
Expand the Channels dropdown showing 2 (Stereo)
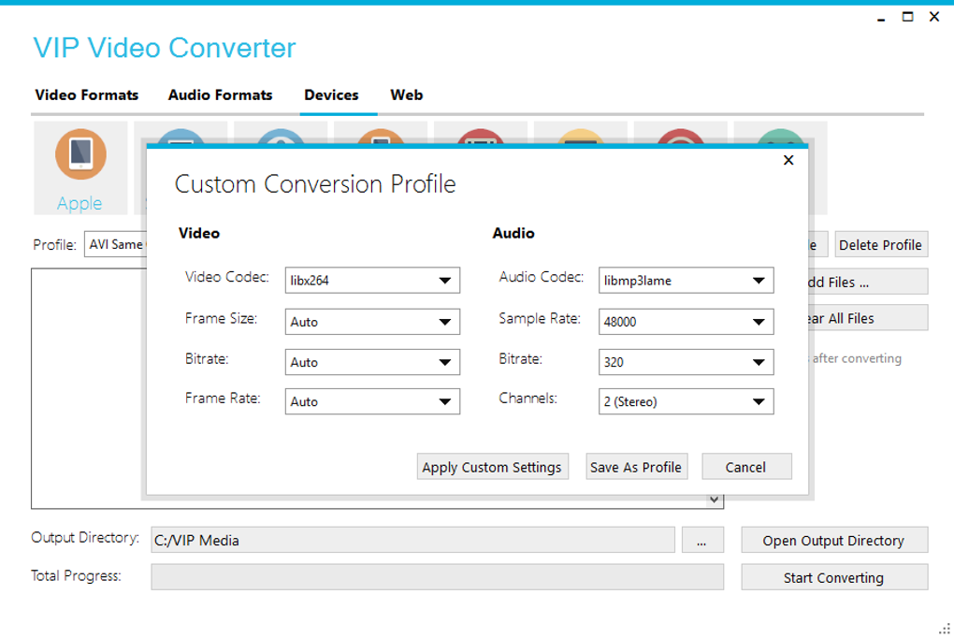click(687, 402)
